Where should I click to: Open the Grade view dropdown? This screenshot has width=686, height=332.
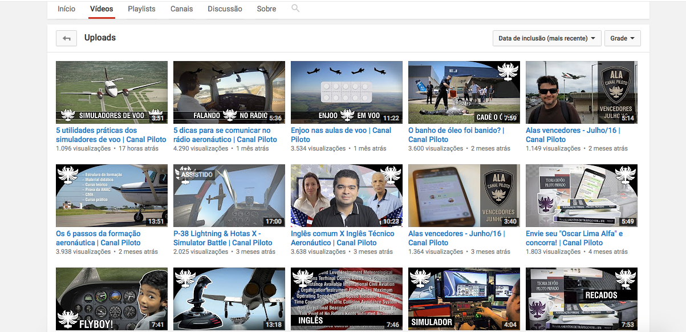622,38
